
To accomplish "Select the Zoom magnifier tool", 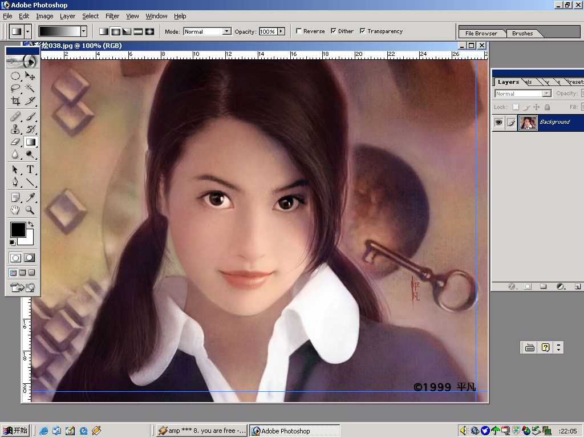I will click(30, 210).
